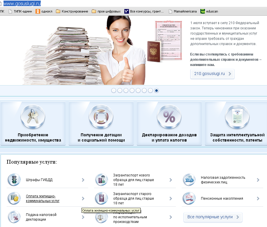
Task: Expand the Штрафы ГИБДД arrow chevron
Action: (83, 180)
